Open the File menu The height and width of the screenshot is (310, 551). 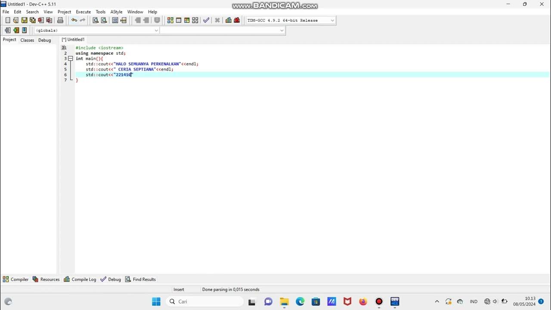coord(6,12)
